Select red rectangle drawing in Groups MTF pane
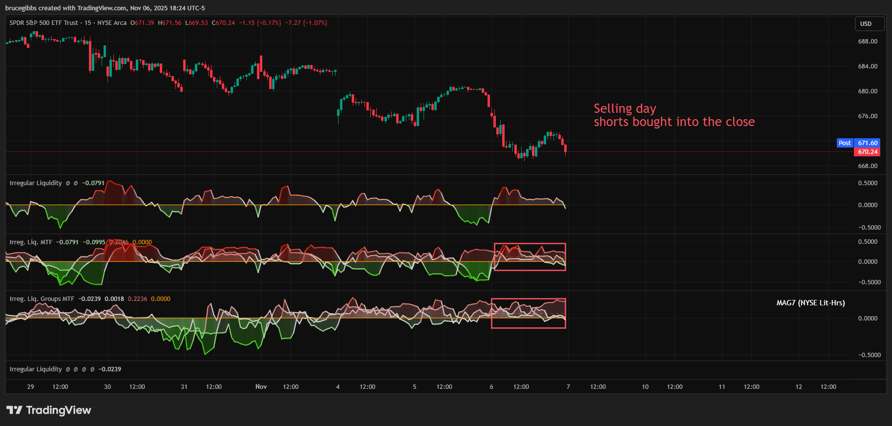The image size is (892, 426). click(528, 299)
